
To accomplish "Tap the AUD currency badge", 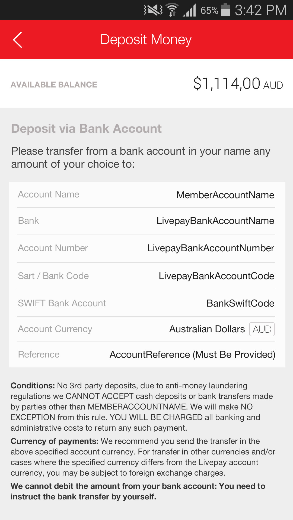I will tap(262, 329).
